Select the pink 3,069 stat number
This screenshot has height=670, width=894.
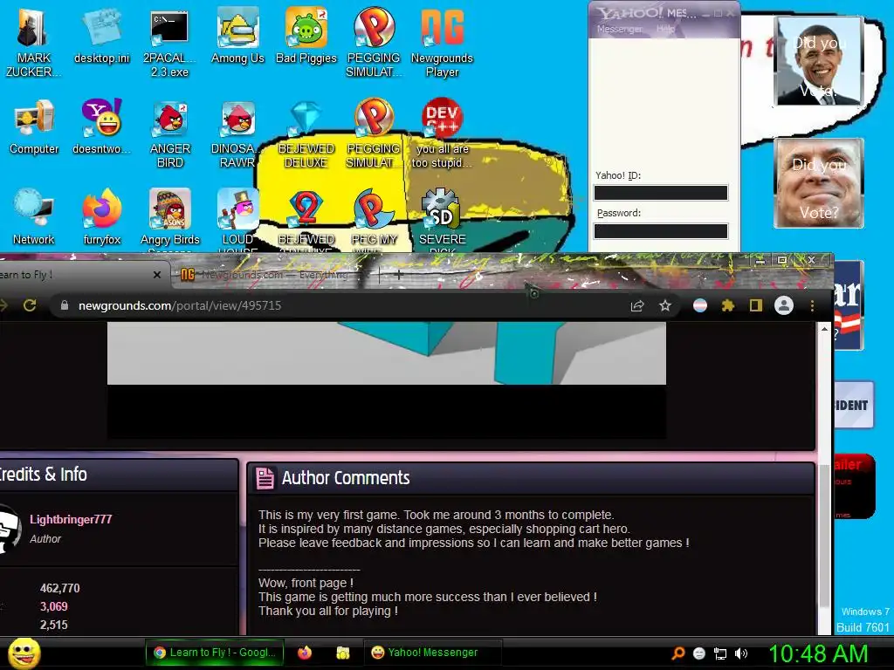tap(53, 607)
